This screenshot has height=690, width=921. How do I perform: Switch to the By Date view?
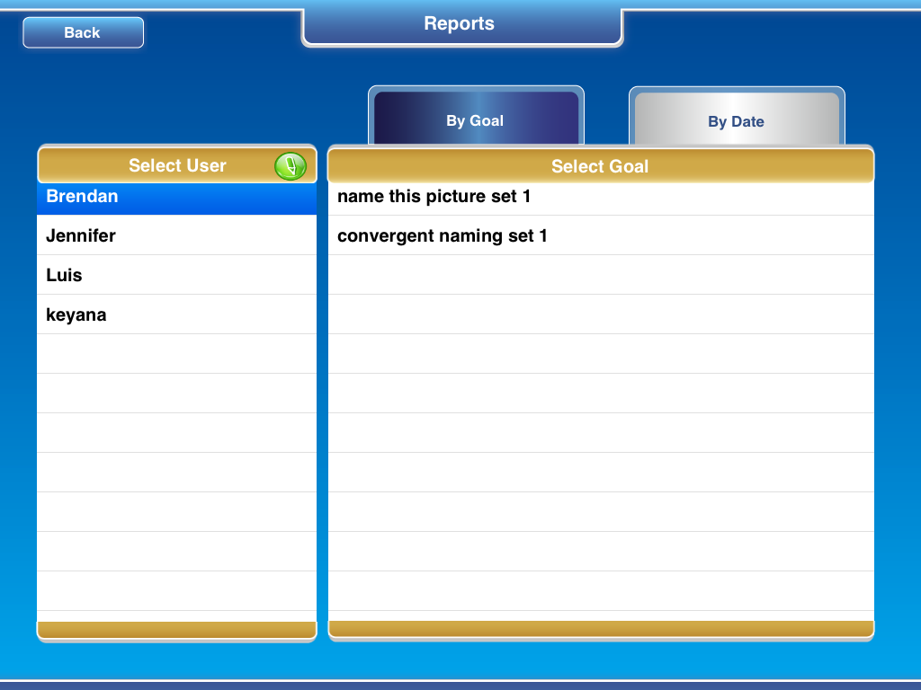[x=736, y=120]
